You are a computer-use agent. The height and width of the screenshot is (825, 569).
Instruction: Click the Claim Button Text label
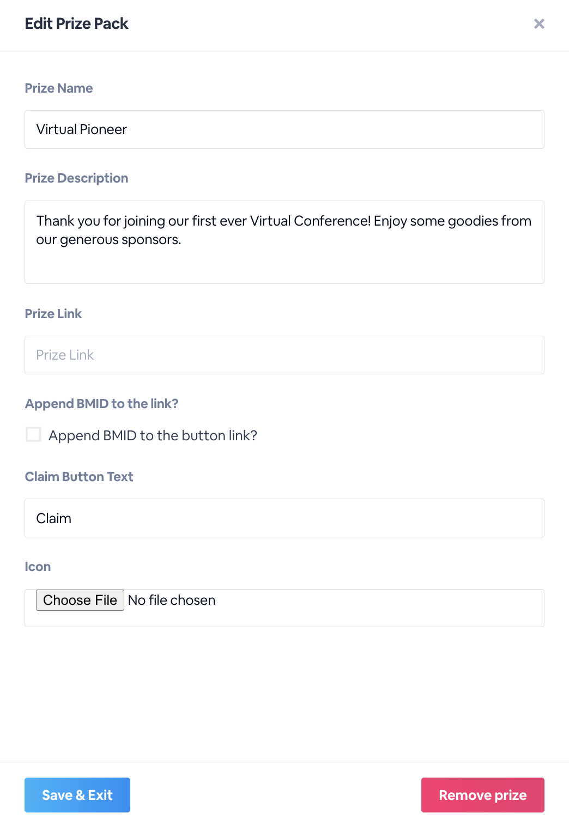pos(79,477)
